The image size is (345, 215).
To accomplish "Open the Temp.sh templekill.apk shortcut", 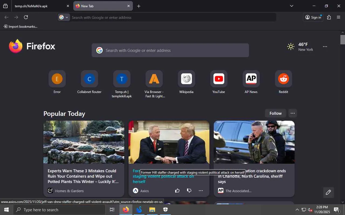I will click(x=122, y=84).
